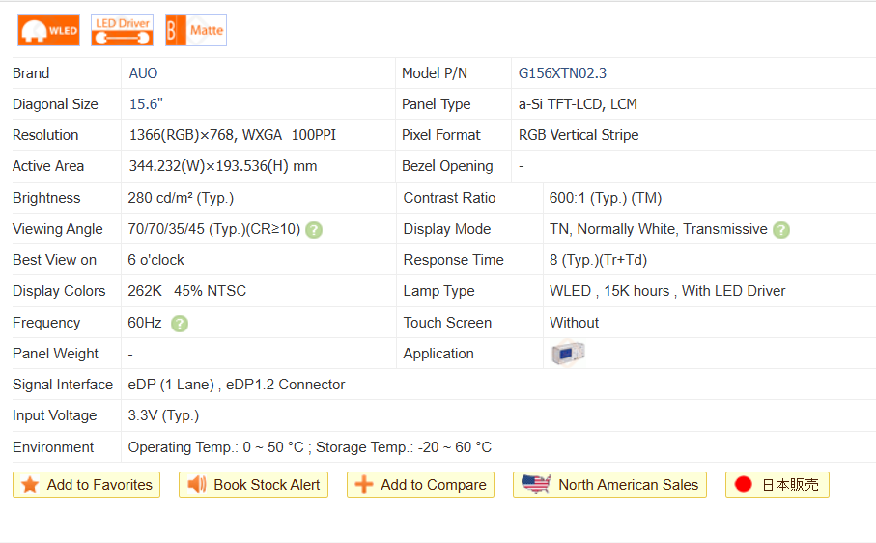Viewport: 876px width, 543px height.
Task: Click the question mark next to 60Hz
Action: [180, 324]
